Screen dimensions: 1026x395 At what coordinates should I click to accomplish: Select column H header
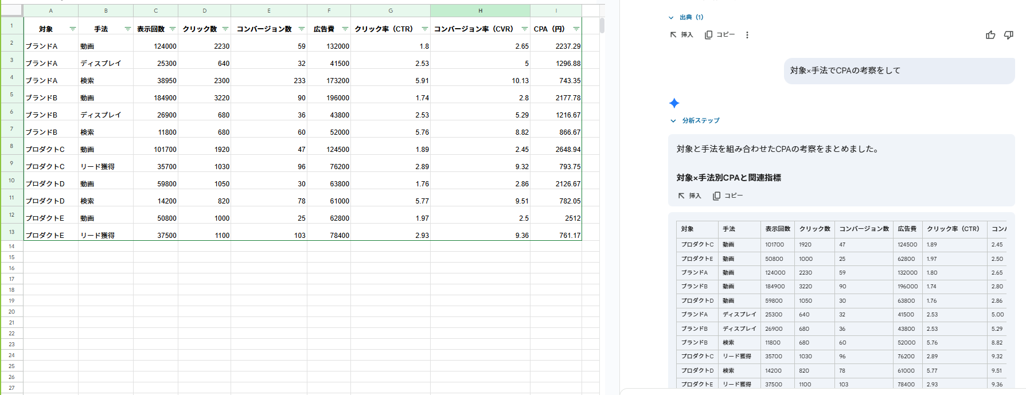point(480,10)
